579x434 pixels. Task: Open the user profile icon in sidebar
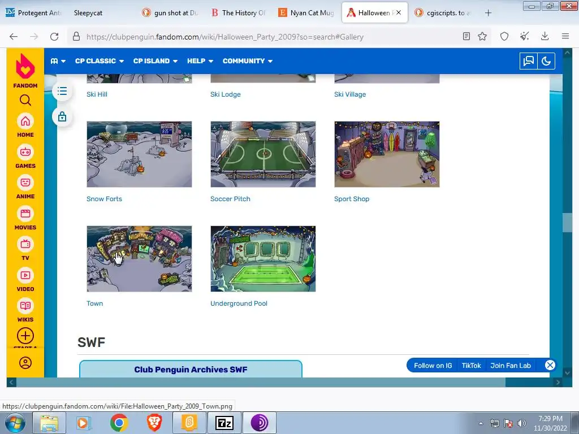tap(25, 363)
